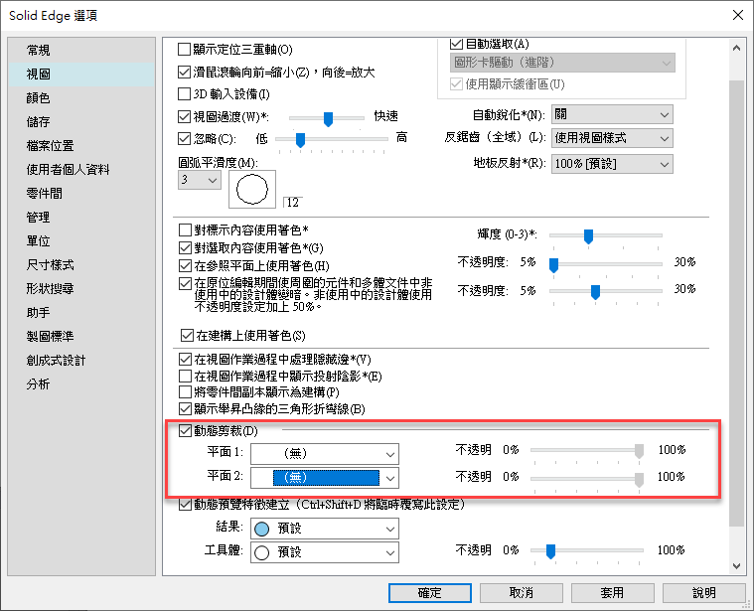Screen dimensions: 754x611
Task: Click the 忽略 low-high slider thumb
Action: (x=300, y=140)
